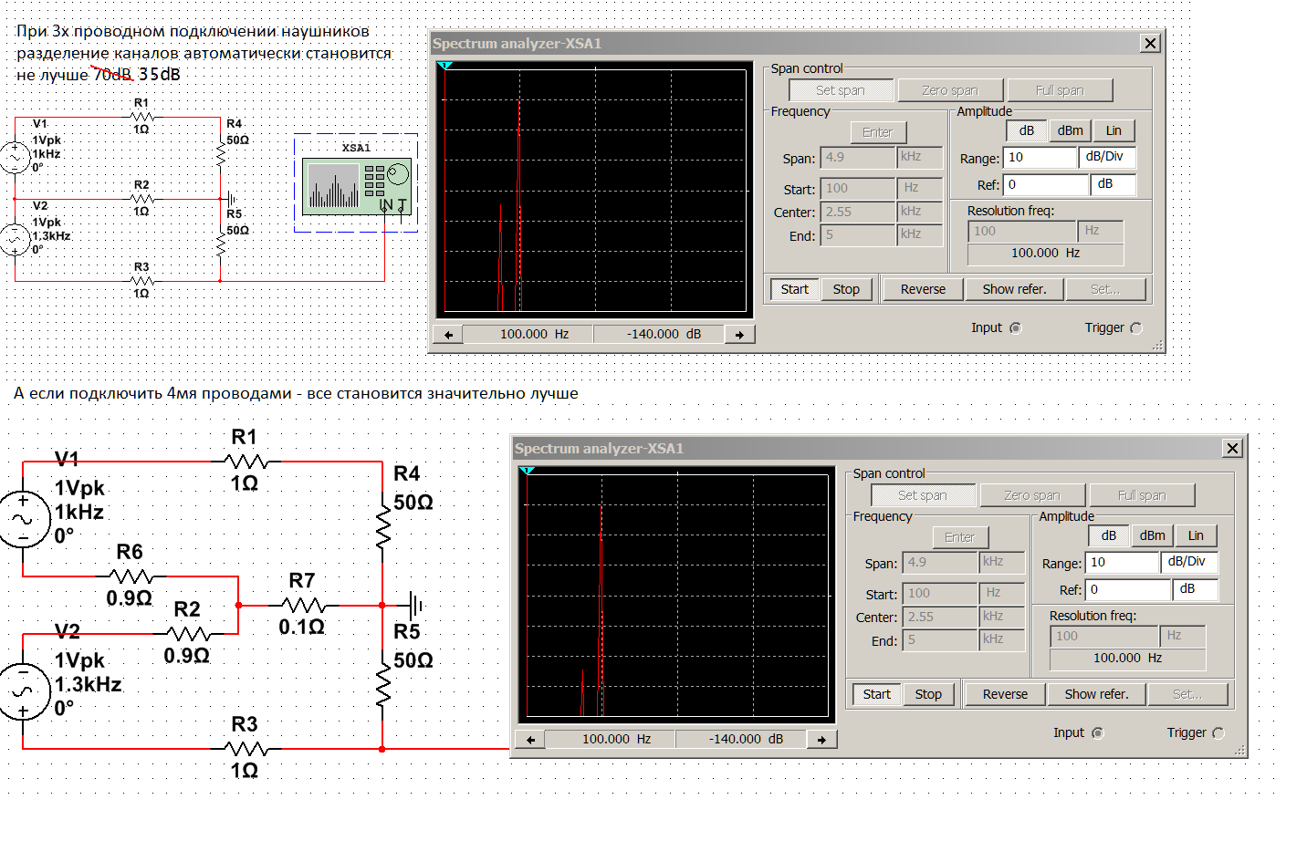Image resolution: width=1307 pixels, height=841 pixels.
Task: Select Input radio button in the top analyzer
Action: [1015, 328]
